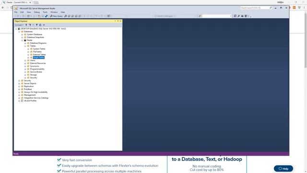Viewport: 307px width, 173px height.
Task: Open the Debug menu
Action: click(37, 12)
